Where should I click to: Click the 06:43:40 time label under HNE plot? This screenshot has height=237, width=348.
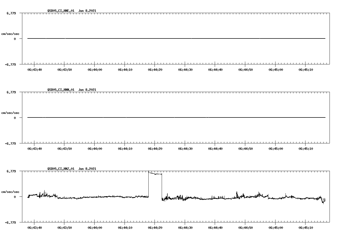click(35, 70)
